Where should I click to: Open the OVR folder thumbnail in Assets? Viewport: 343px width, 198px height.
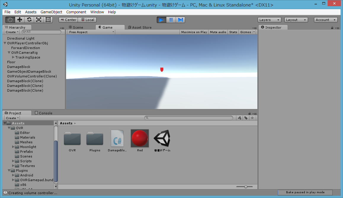72,139
